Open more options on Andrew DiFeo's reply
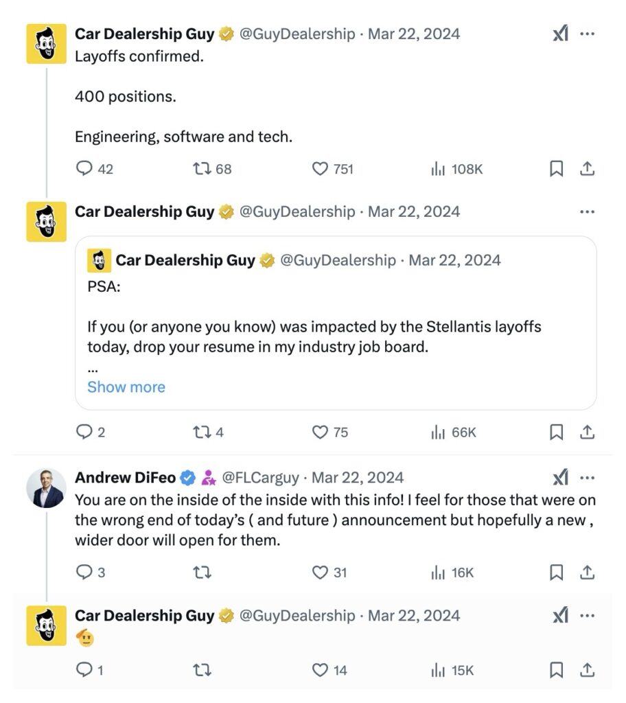Viewport: 626px width, 703px height. (x=588, y=478)
